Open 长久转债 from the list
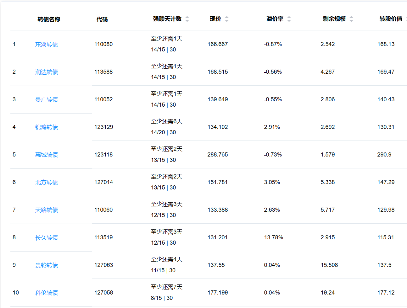 point(47,238)
